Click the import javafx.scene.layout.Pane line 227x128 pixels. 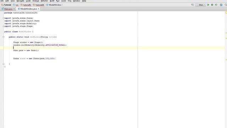click(x=22, y=21)
